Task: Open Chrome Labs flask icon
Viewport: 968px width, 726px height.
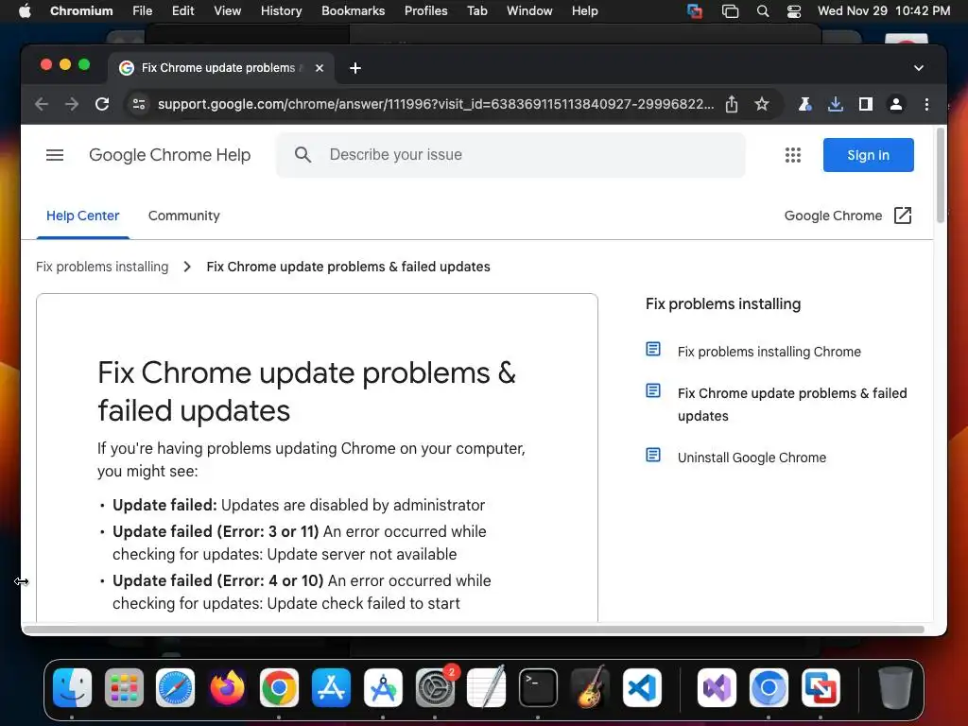Action: point(804,104)
